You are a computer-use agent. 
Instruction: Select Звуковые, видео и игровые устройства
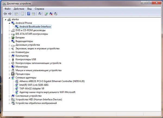(37, 48)
